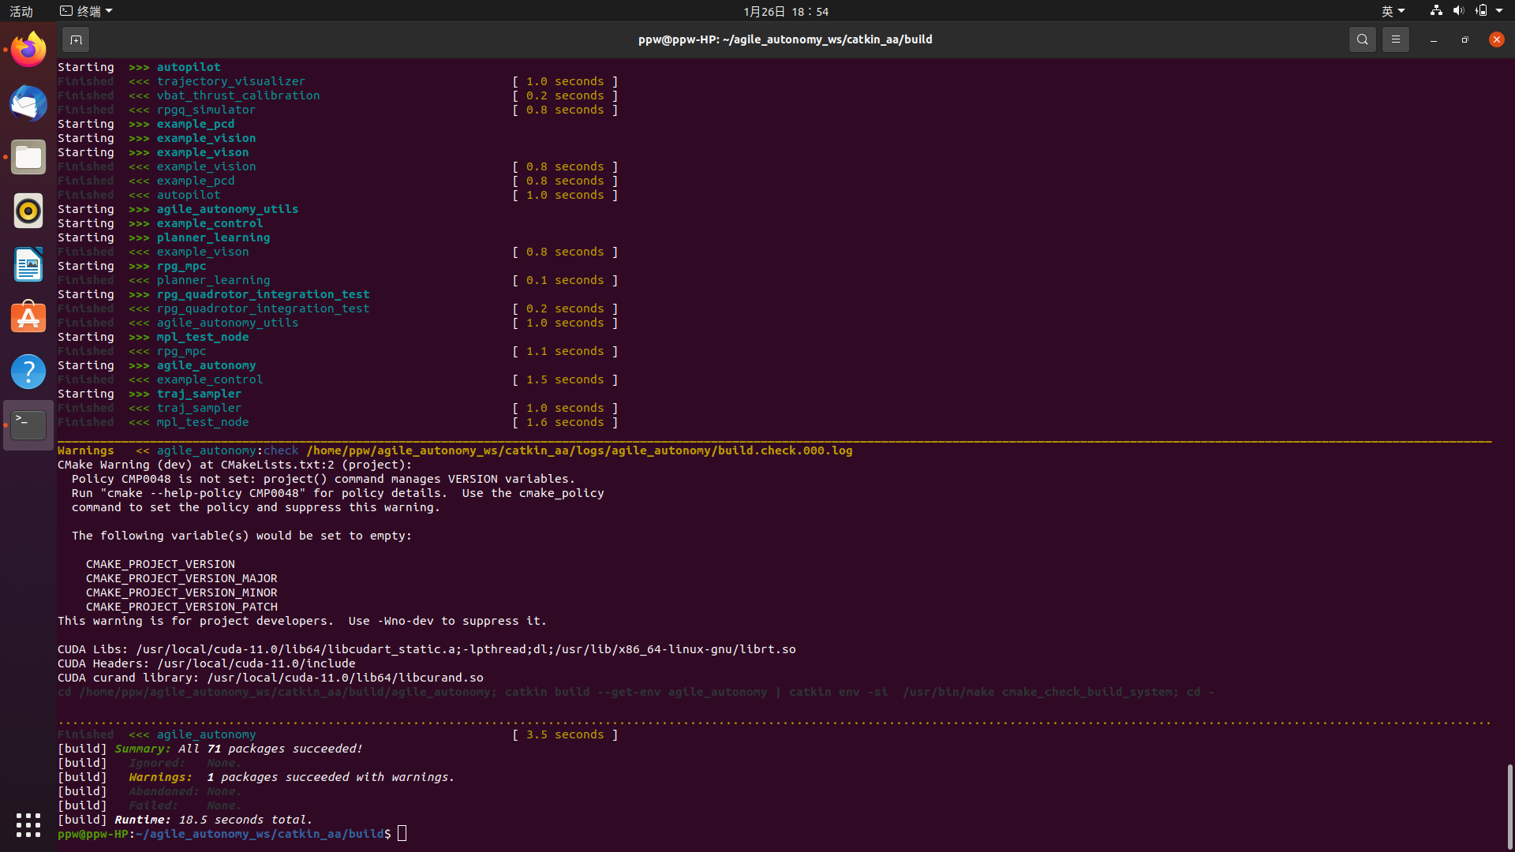The height and width of the screenshot is (852, 1515).
Task: Launch Firefox from the dock
Action: [x=28, y=50]
